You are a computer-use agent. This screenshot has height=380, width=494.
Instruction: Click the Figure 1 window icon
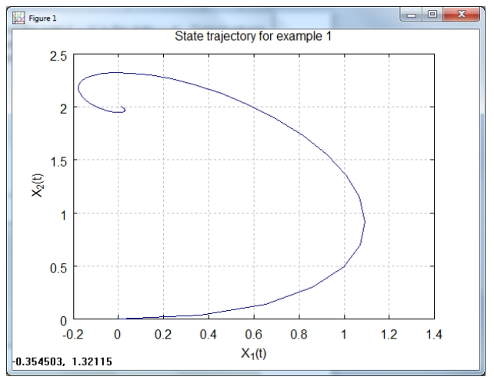18,18
